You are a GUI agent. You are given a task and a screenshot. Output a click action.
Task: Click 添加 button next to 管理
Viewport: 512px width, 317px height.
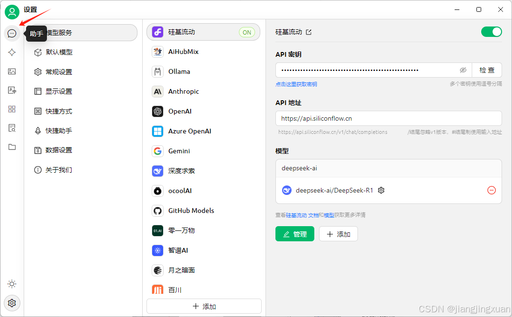(338, 234)
